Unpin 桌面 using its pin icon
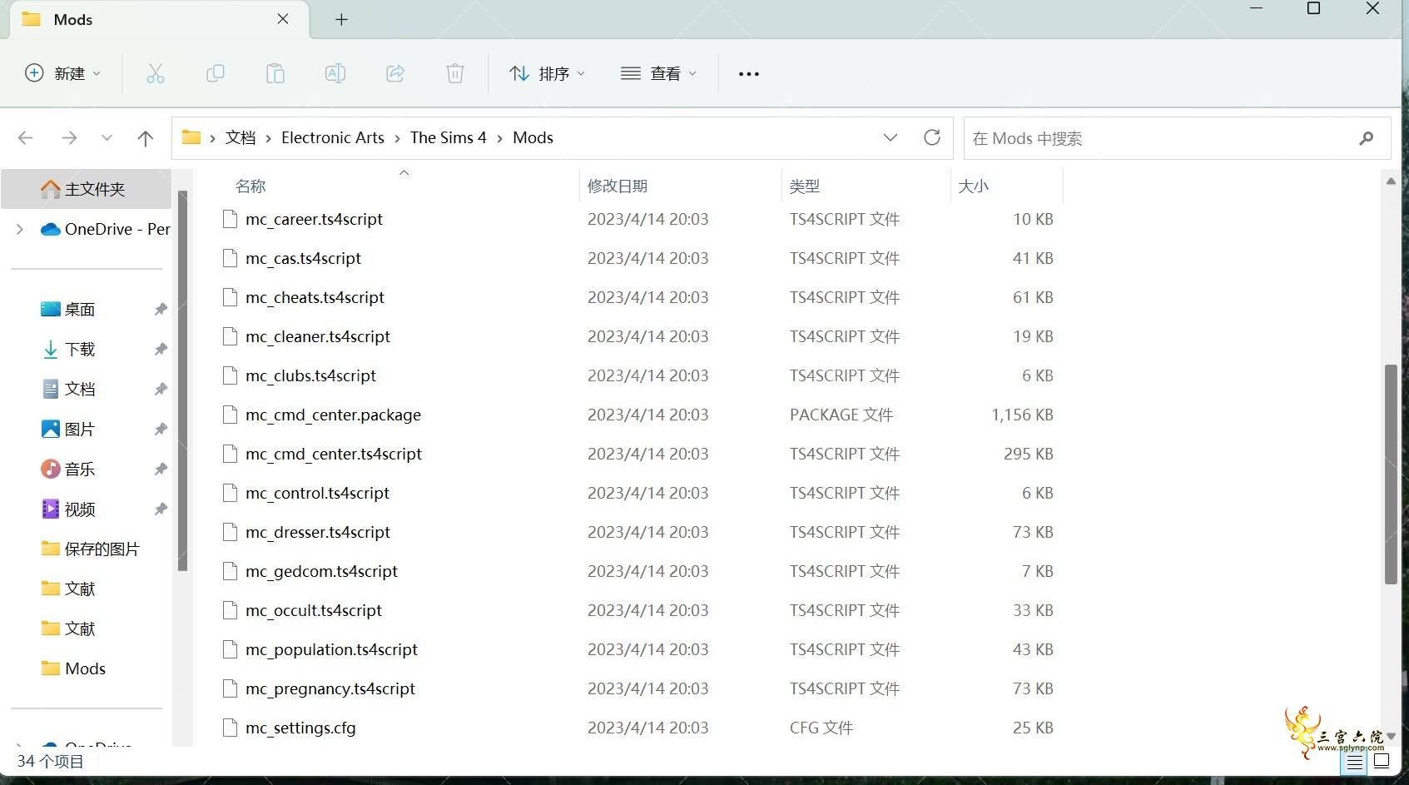 tap(161, 310)
